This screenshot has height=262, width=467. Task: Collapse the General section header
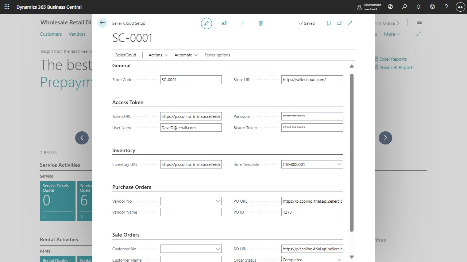click(x=121, y=65)
